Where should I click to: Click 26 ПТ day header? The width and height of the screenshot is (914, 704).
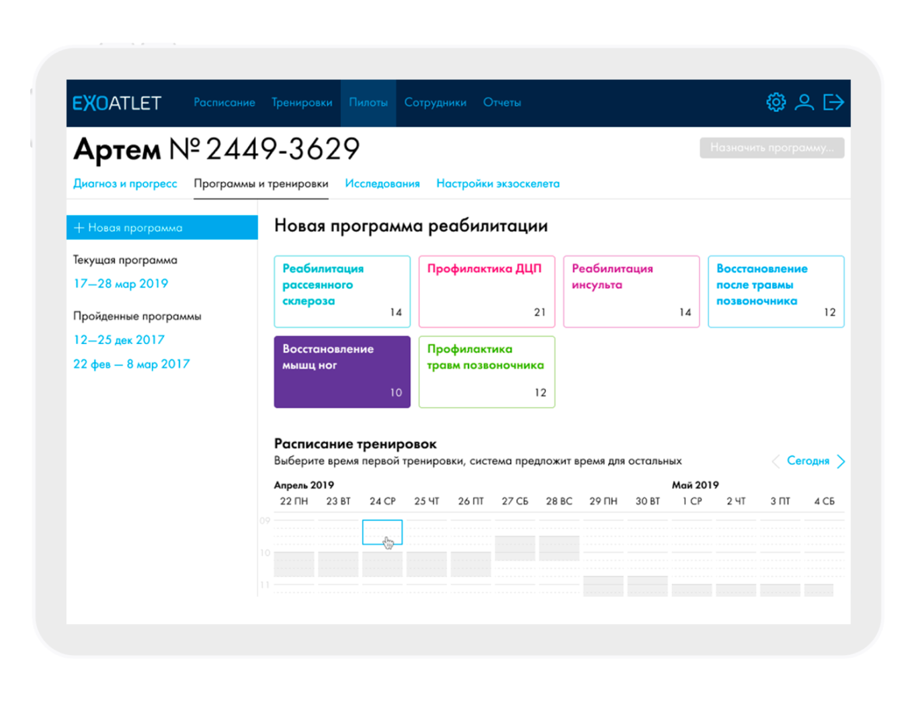click(x=471, y=501)
